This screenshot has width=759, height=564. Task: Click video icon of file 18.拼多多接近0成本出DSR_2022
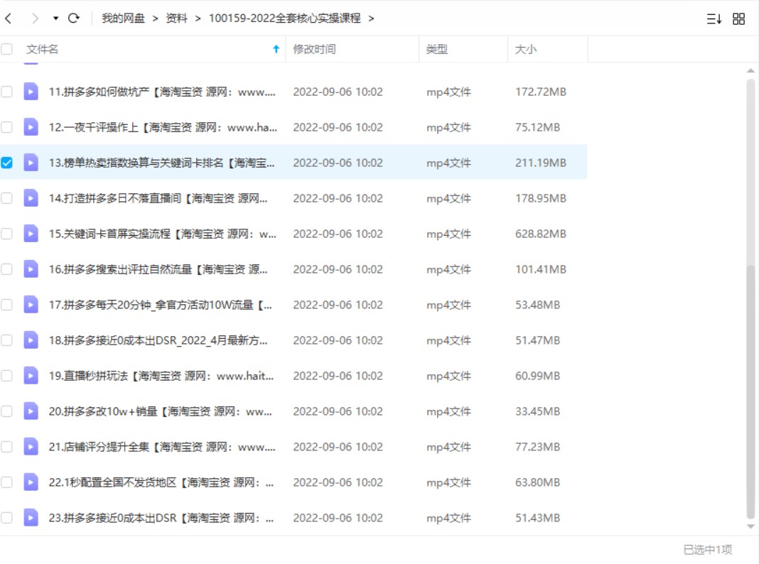point(31,340)
